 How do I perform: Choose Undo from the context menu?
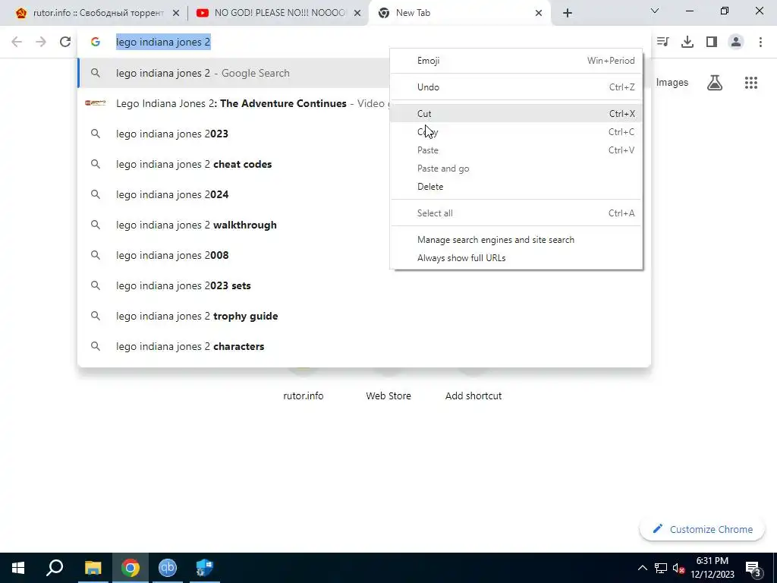coord(516,87)
